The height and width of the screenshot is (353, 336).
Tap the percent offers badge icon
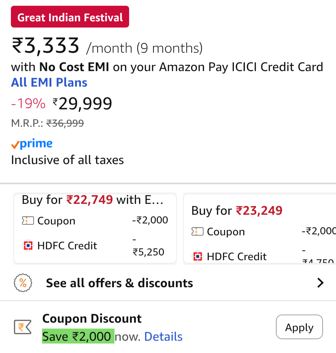23,283
